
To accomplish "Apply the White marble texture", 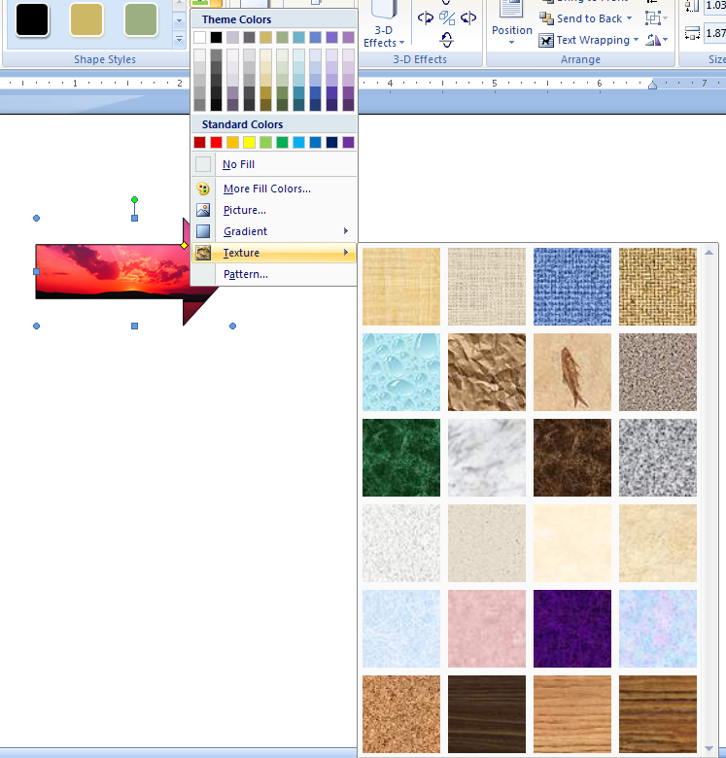I will (487, 458).
